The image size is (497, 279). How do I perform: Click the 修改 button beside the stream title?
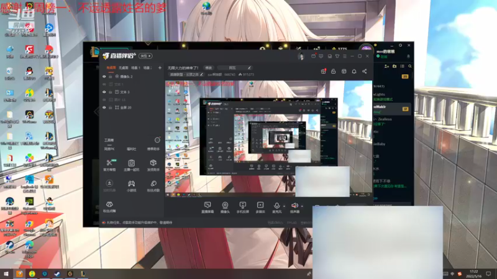tap(209, 68)
